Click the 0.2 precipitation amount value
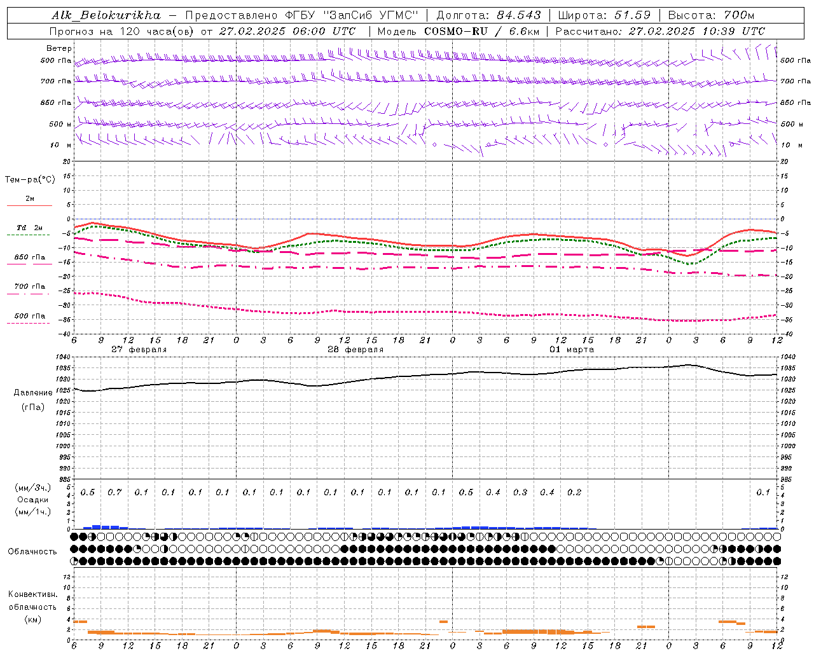The width and height of the screenshot is (814, 651). [x=574, y=492]
